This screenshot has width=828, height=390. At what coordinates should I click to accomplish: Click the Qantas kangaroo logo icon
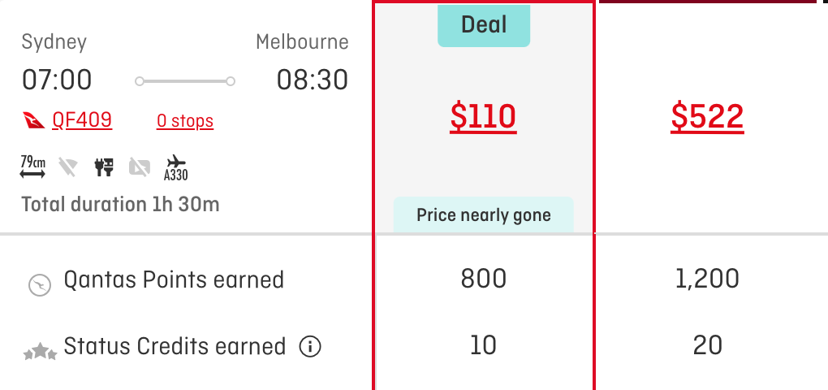pos(34,120)
